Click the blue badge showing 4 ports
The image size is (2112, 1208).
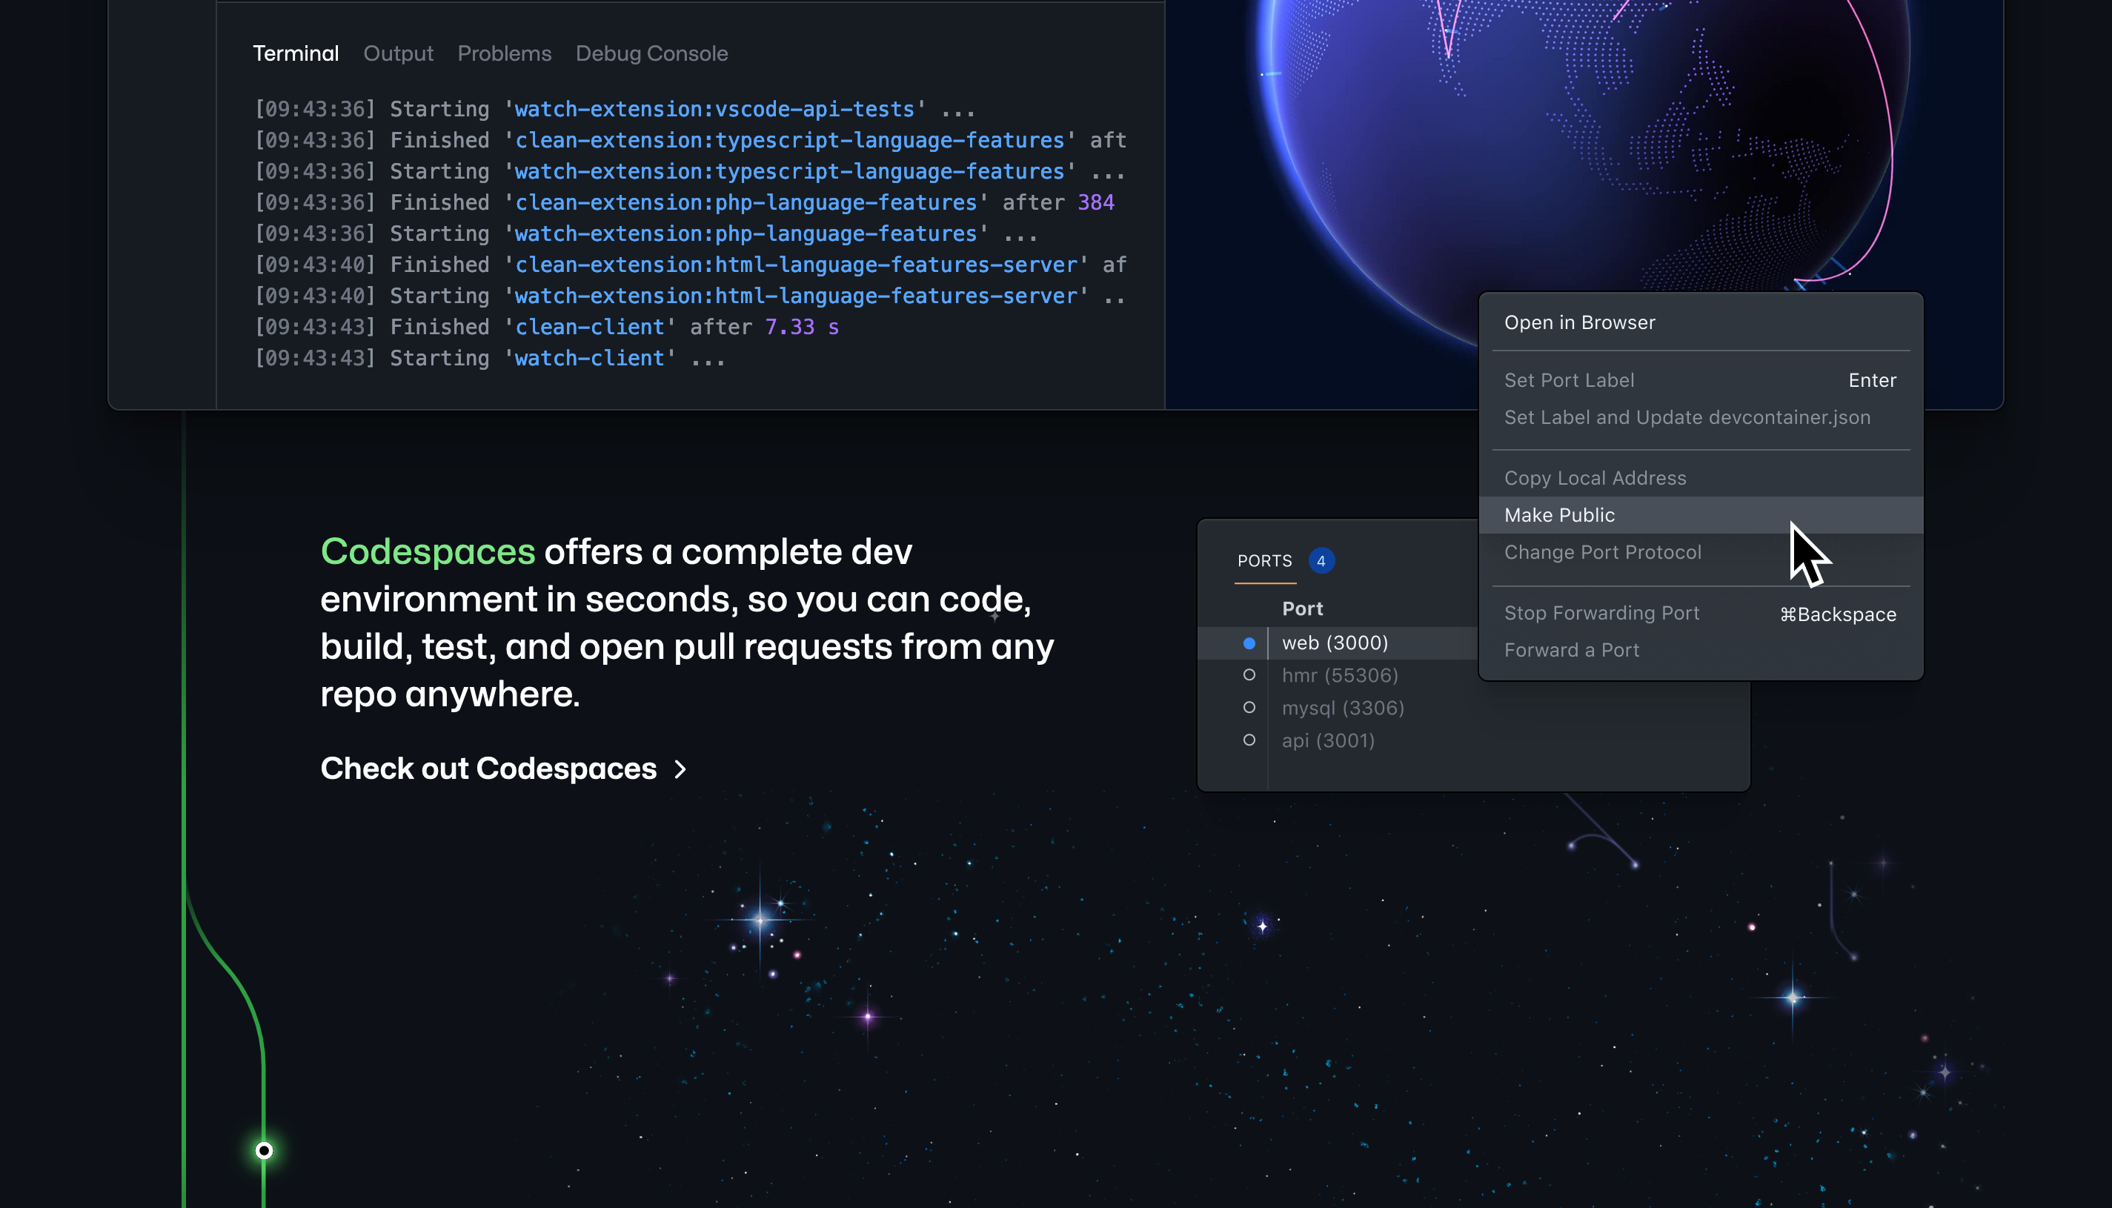[1321, 561]
